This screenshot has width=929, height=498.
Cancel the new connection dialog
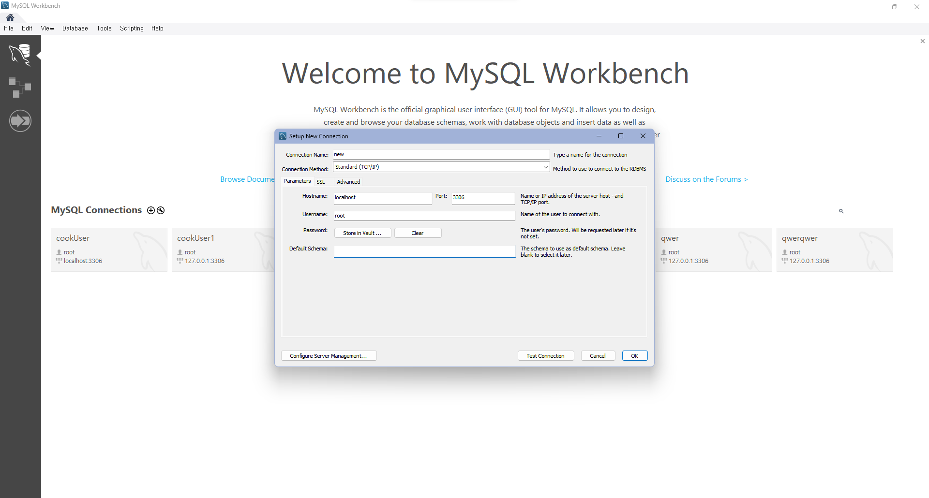[598, 356]
